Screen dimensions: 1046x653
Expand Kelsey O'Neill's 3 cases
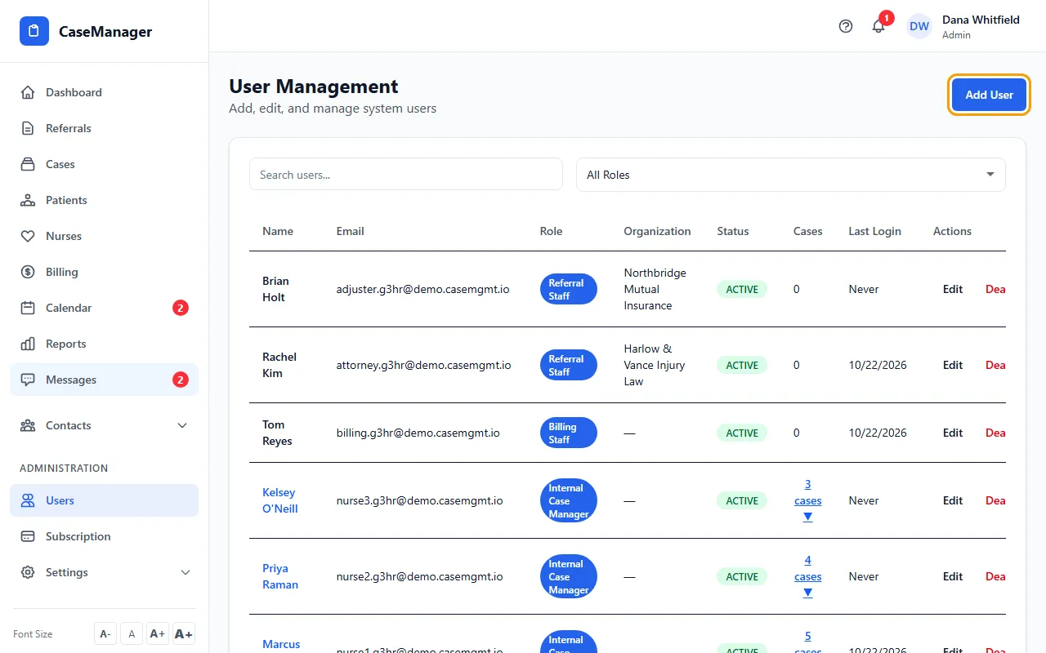[x=807, y=500]
